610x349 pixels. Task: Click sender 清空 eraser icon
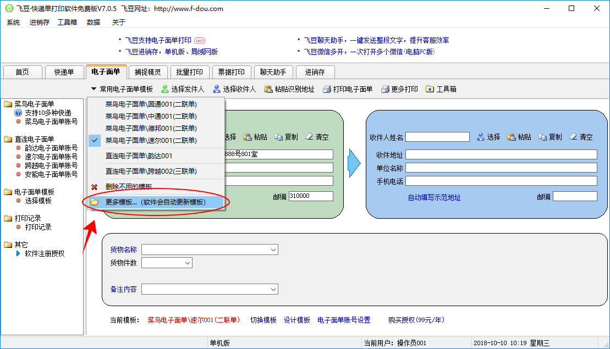309,136
